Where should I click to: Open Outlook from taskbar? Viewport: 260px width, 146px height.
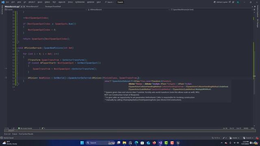148,143
